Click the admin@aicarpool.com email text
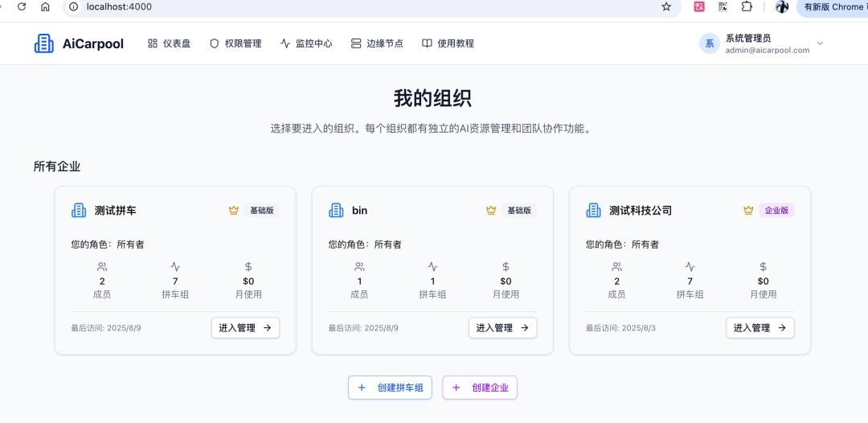 (x=768, y=50)
